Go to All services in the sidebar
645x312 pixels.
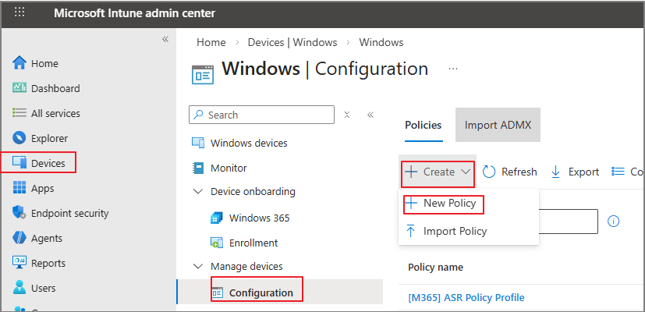coord(55,113)
